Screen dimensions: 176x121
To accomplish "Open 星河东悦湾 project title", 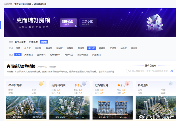I will tap(15, 85).
